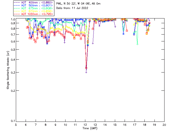169x135 pixels.
Task: Click the x-axis tick label 18
Action: click(144, 125)
